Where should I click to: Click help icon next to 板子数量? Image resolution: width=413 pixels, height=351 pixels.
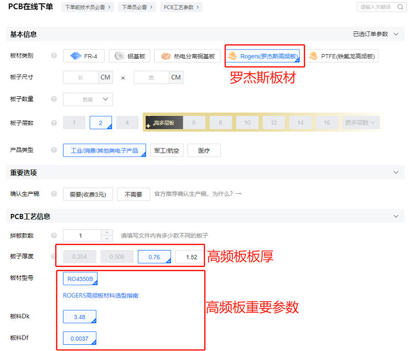[54, 99]
